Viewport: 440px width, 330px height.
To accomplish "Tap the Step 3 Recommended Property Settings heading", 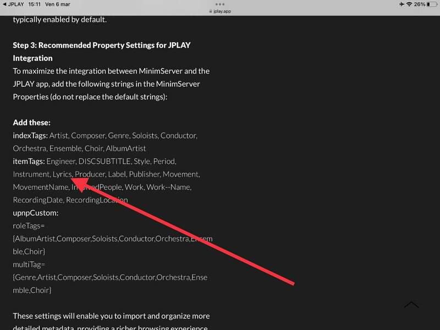I will point(102,52).
